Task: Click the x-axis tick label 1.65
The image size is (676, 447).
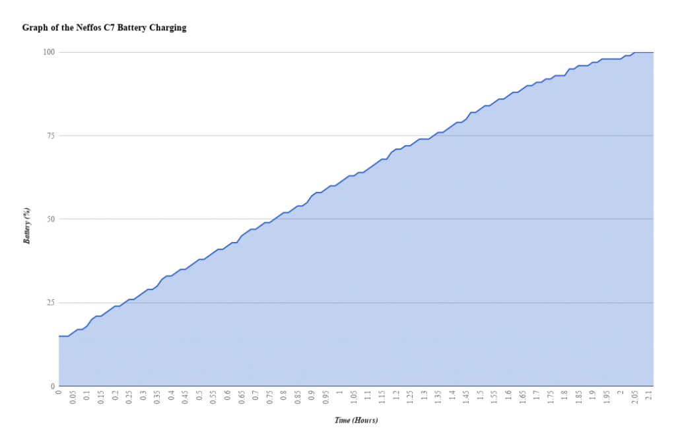Action: [523, 397]
